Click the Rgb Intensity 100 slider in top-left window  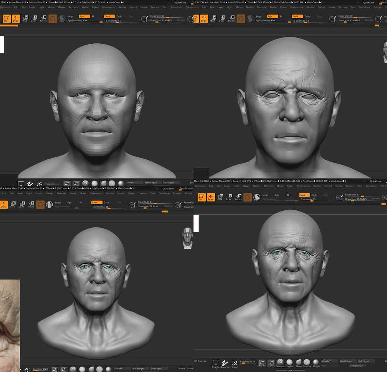[x=85, y=21]
